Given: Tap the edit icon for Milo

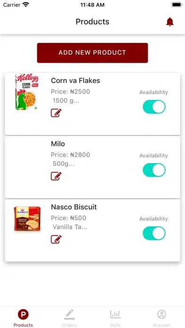Looking at the screenshot, I should click(x=56, y=176).
